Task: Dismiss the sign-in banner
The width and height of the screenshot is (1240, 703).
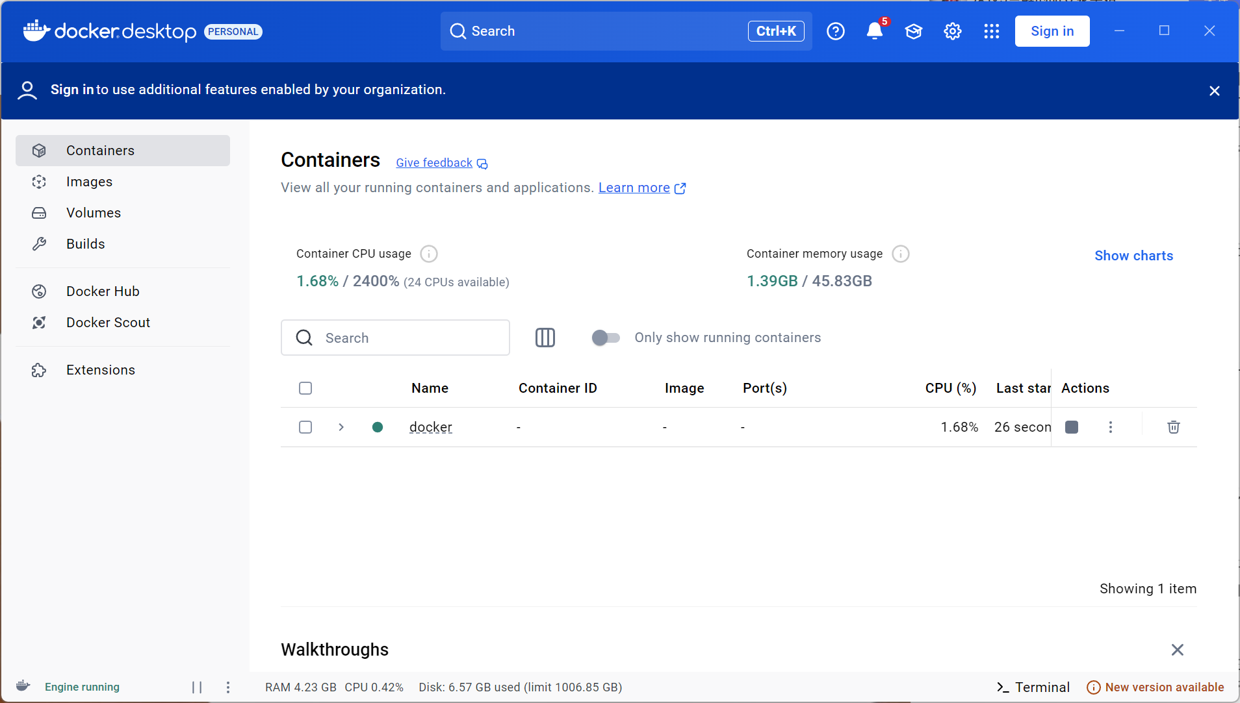Action: (x=1214, y=91)
